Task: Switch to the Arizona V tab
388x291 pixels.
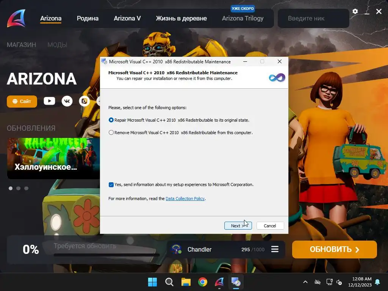Action: pyautogui.click(x=127, y=18)
